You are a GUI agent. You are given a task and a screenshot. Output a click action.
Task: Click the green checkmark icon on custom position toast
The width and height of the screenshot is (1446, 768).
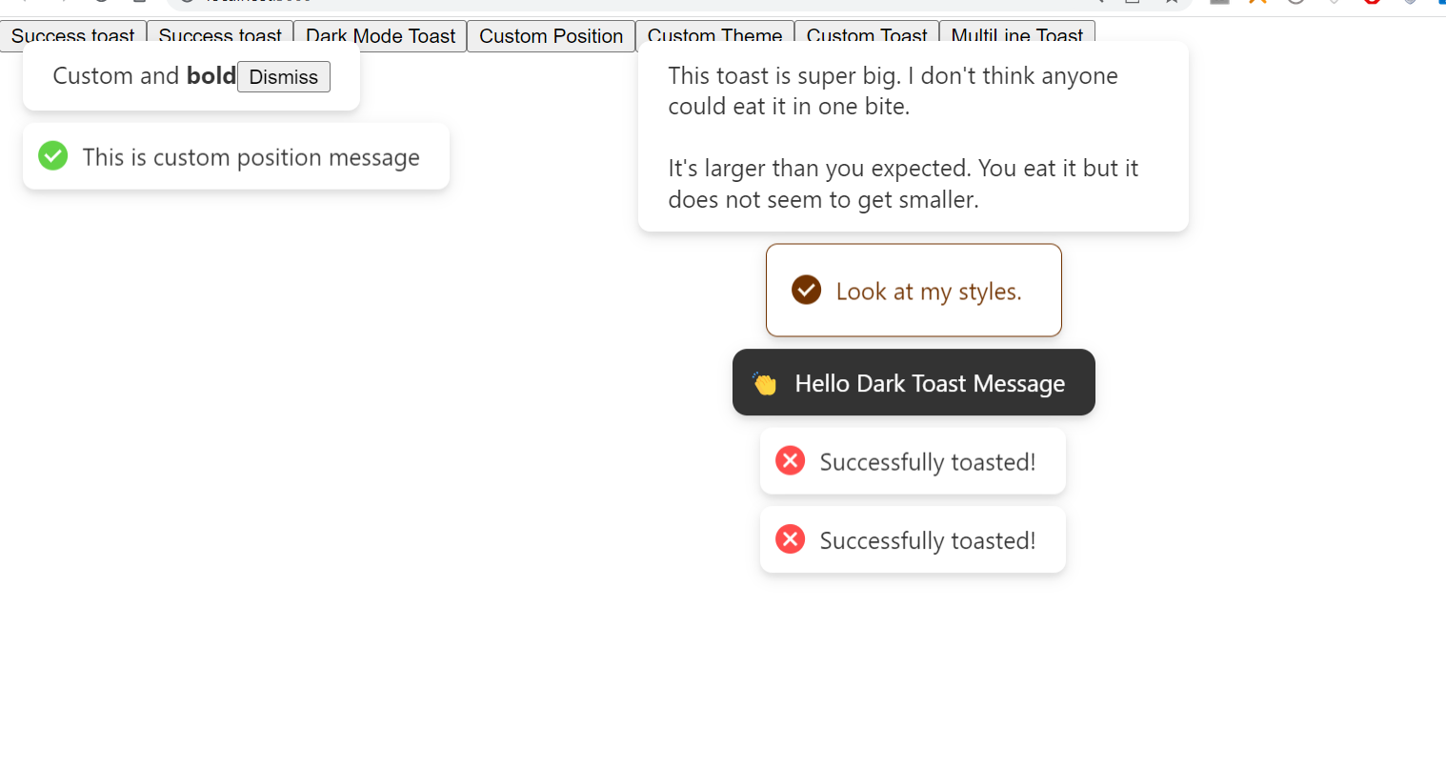[53, 155]
